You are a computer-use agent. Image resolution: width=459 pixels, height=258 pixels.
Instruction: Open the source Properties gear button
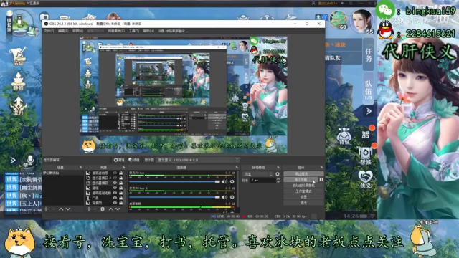[119, 160]
